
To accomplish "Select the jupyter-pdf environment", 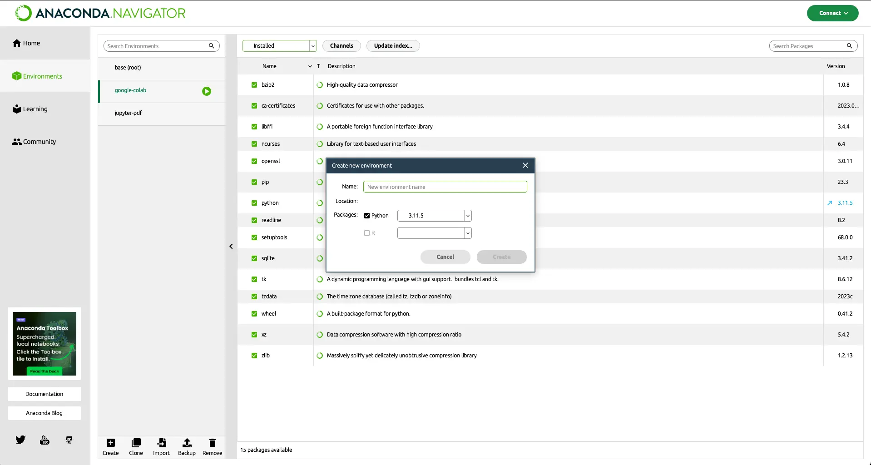I will pos(162,113).
